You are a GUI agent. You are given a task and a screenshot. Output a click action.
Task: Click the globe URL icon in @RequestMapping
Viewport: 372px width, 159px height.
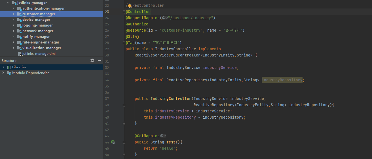[x=164, y=18]
